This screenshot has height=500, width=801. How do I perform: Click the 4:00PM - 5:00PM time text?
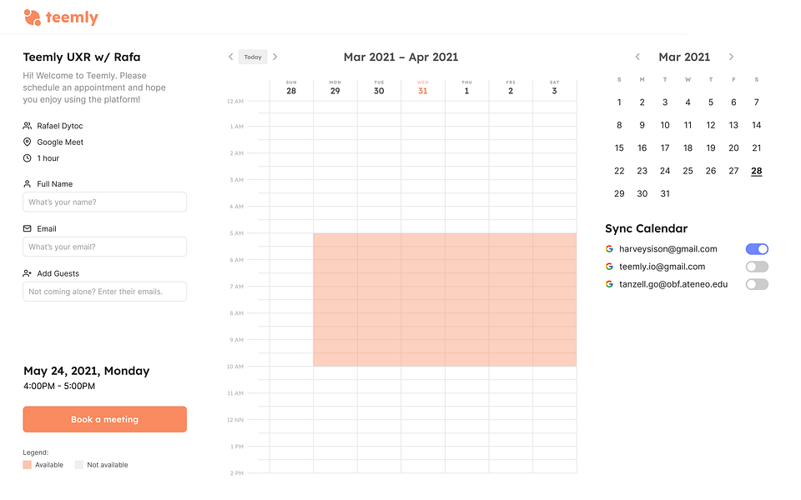click(x=59, y=386)
